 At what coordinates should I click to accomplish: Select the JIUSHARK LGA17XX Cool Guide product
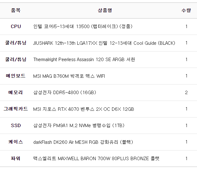pos(104,43)
